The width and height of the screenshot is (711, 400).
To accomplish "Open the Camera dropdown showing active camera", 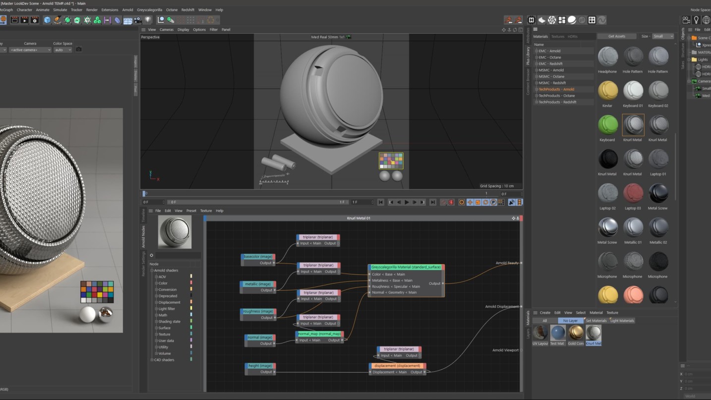I will point(30,50).
